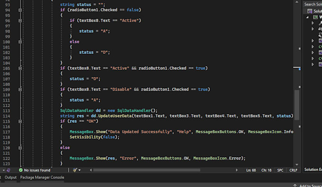Screen dimensions: 322x187
Task: Focus the Search Solution Explorer field
Action: click(313, 4)
